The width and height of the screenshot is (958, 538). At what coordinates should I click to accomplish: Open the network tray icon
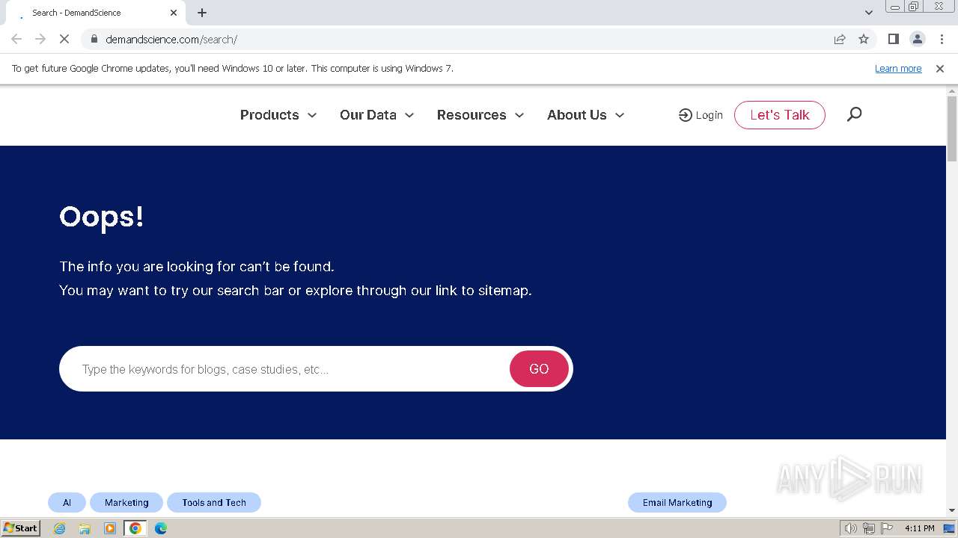coord(868,528)
